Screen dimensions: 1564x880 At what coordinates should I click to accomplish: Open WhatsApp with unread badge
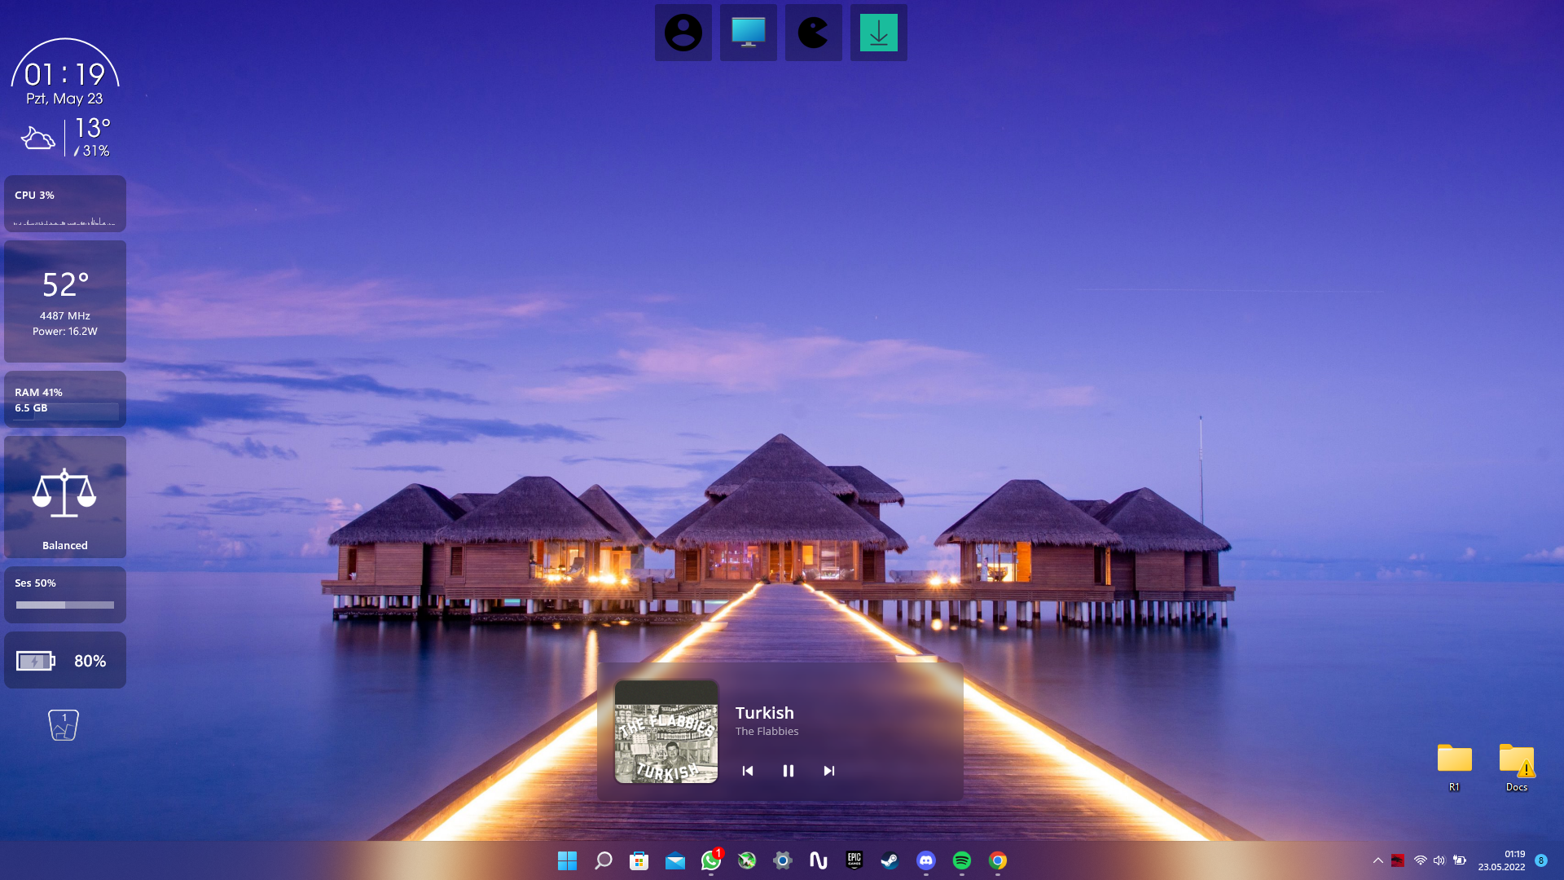[x=710, y=860]
